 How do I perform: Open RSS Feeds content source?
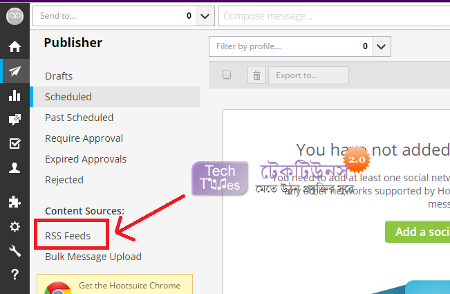(x=68, y=236)
